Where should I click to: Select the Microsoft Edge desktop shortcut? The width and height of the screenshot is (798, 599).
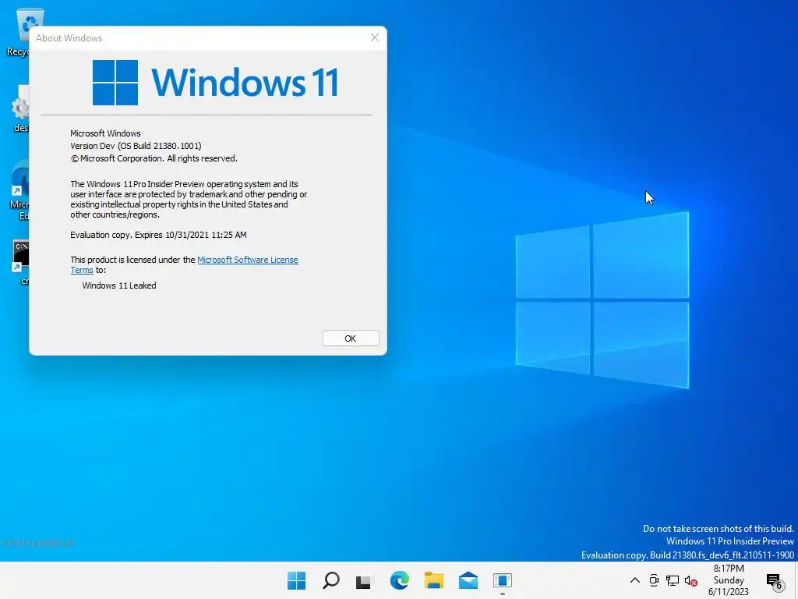(19, 190)
